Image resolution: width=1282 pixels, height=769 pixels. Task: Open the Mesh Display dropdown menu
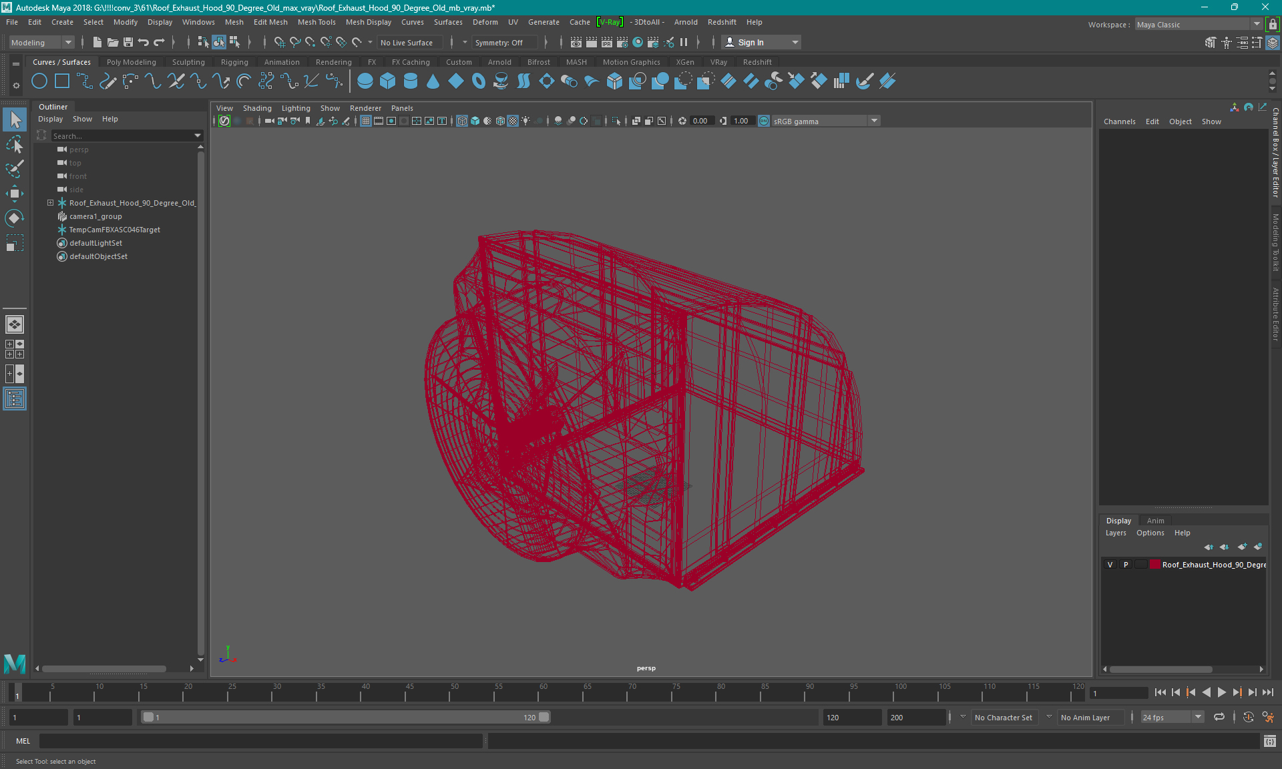coord(373,21)
